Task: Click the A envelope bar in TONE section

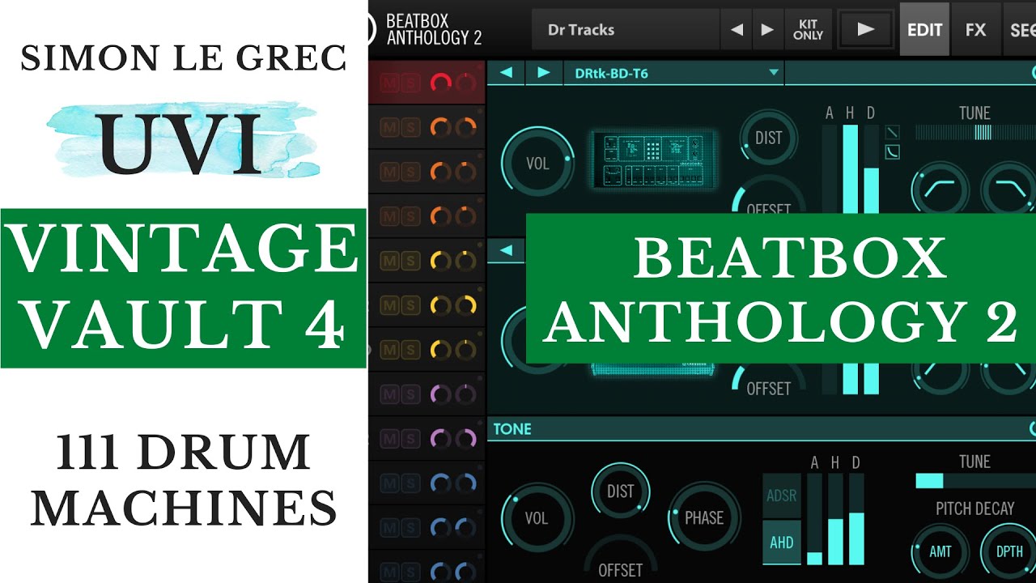Action: point(814,519)
